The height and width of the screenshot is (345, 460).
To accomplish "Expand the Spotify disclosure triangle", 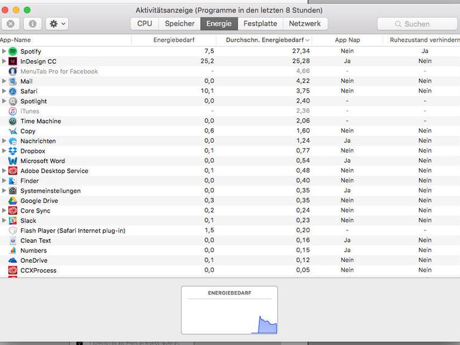I will (4, 51).
